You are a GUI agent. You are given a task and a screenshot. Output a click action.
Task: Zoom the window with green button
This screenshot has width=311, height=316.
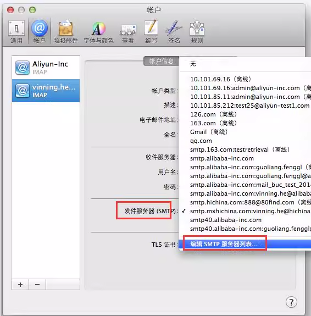[32, 10]
